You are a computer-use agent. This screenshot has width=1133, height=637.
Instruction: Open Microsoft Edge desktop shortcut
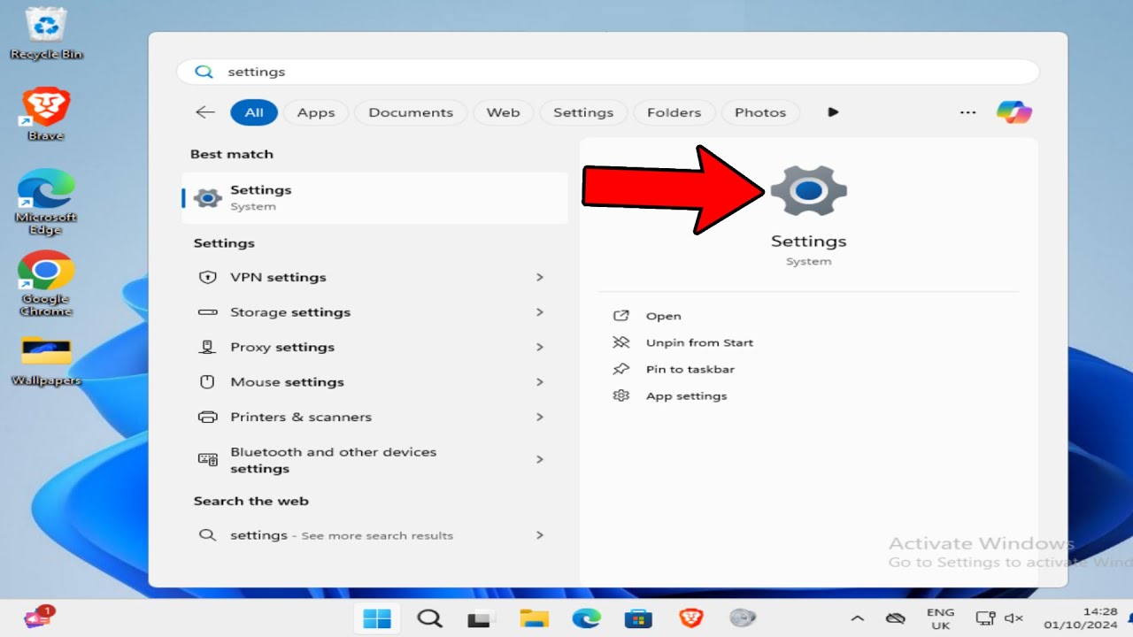(x=46, y=202)
